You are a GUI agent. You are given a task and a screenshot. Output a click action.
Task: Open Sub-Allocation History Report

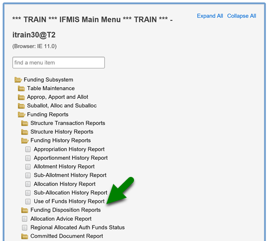click(70, 193)
